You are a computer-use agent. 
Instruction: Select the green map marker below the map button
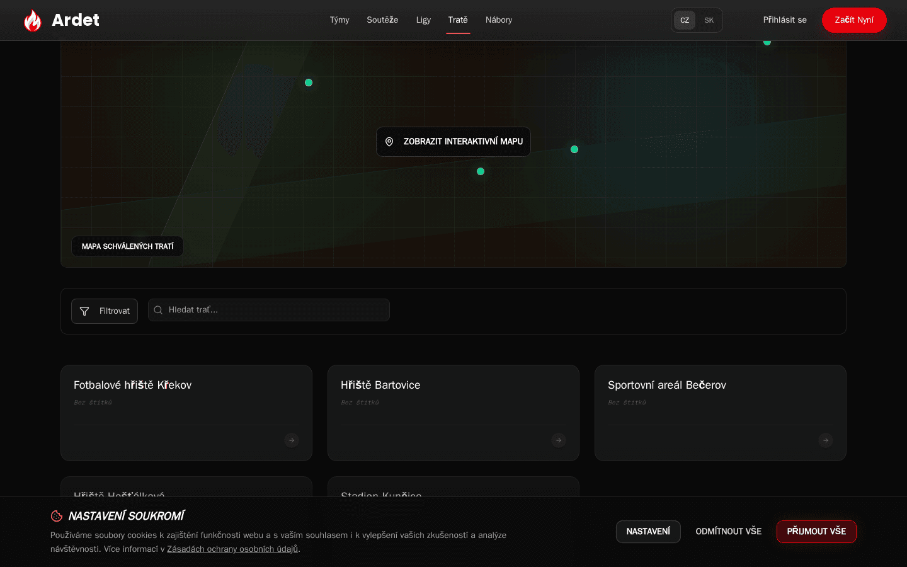481,171
